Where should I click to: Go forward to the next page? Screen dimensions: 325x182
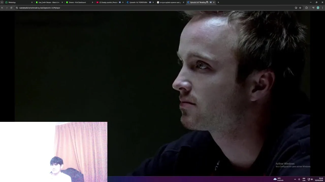point(7,8)
